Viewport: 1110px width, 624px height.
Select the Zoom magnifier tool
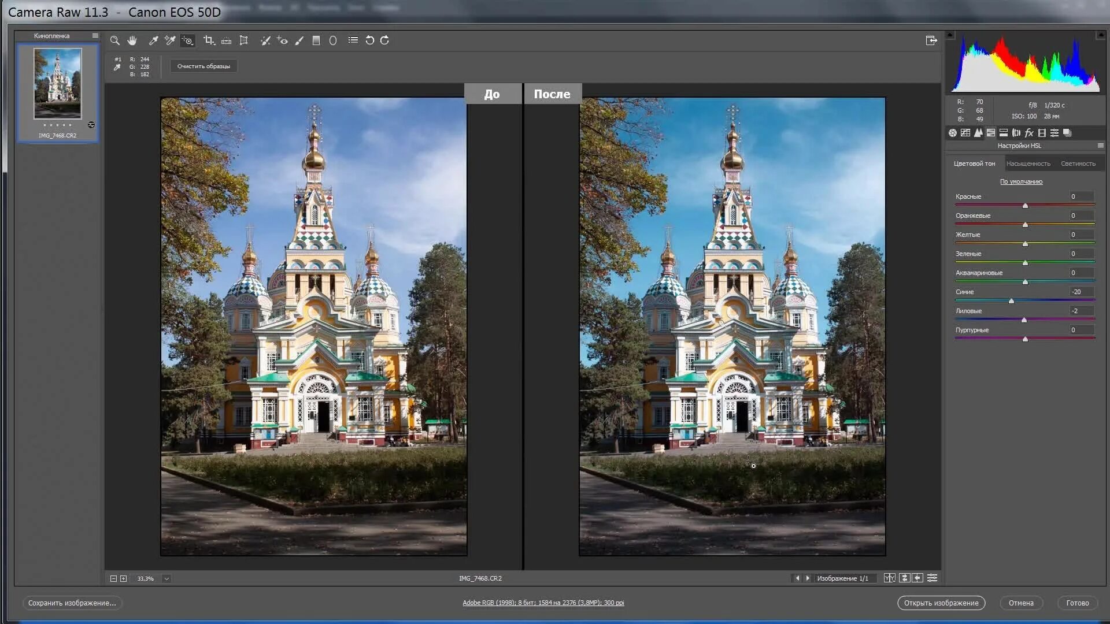pyautogui.click(x=114, y=40)
